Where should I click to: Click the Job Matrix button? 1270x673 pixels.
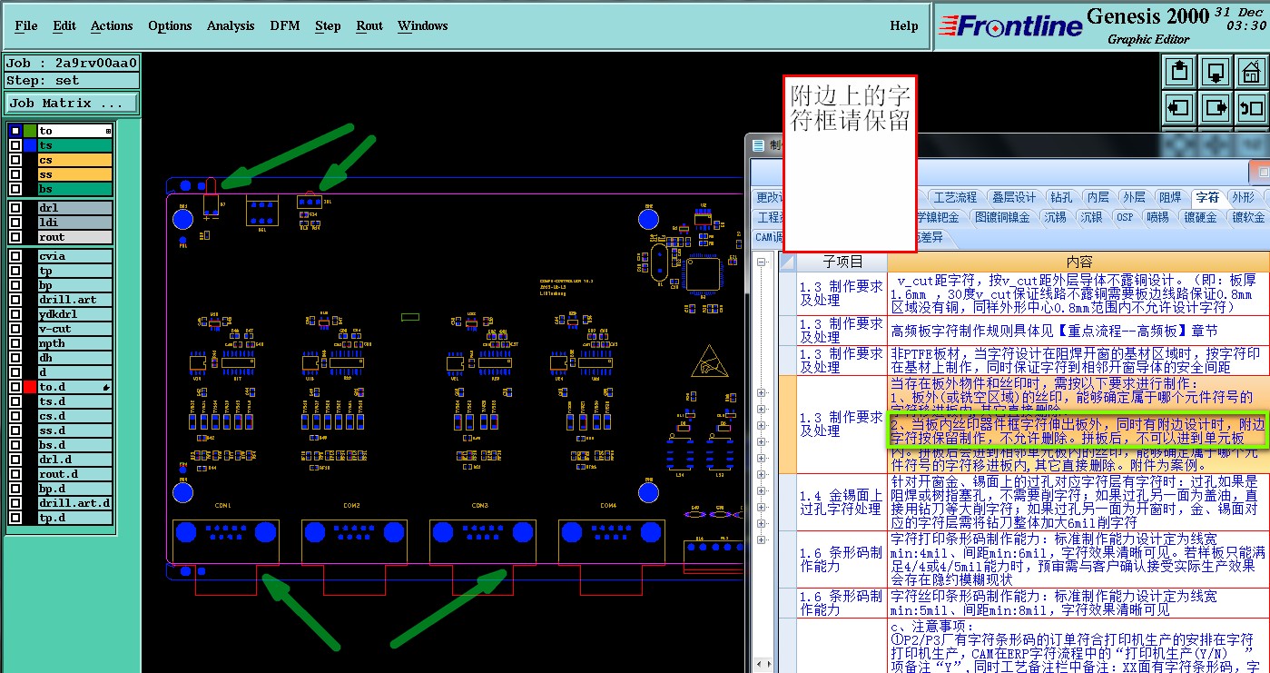(x=72, y=104)
